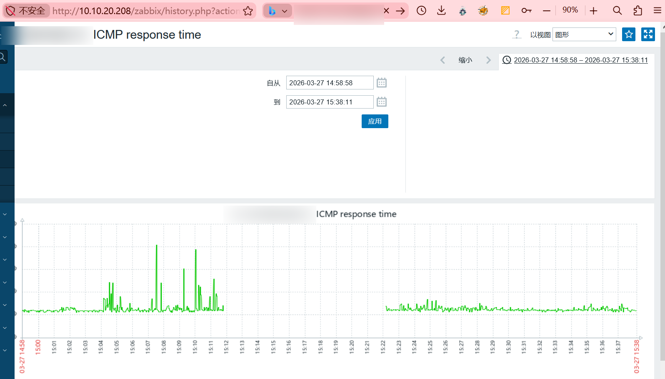Open calendar picker for 到 date

[x=381, y=102]
